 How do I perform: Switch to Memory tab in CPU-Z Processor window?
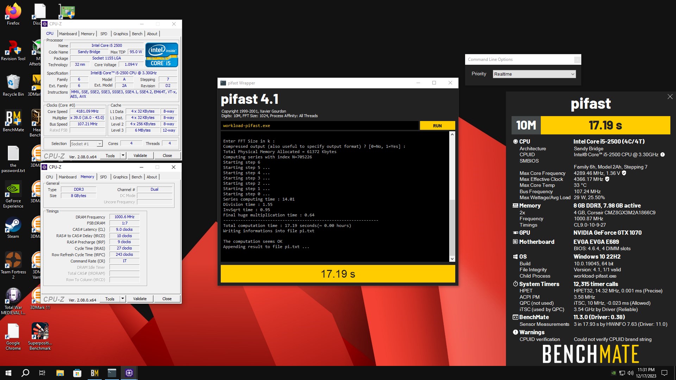[x=88, y=34]
